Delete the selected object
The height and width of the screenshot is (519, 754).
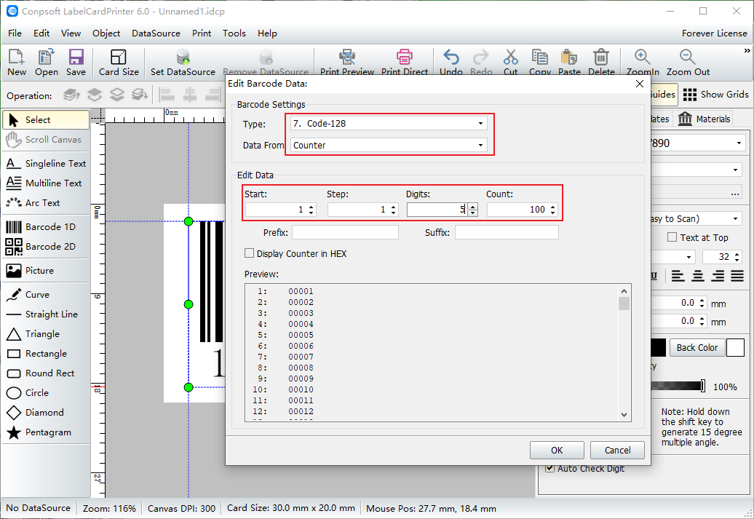pyautogui.click(x=601, y=63)
